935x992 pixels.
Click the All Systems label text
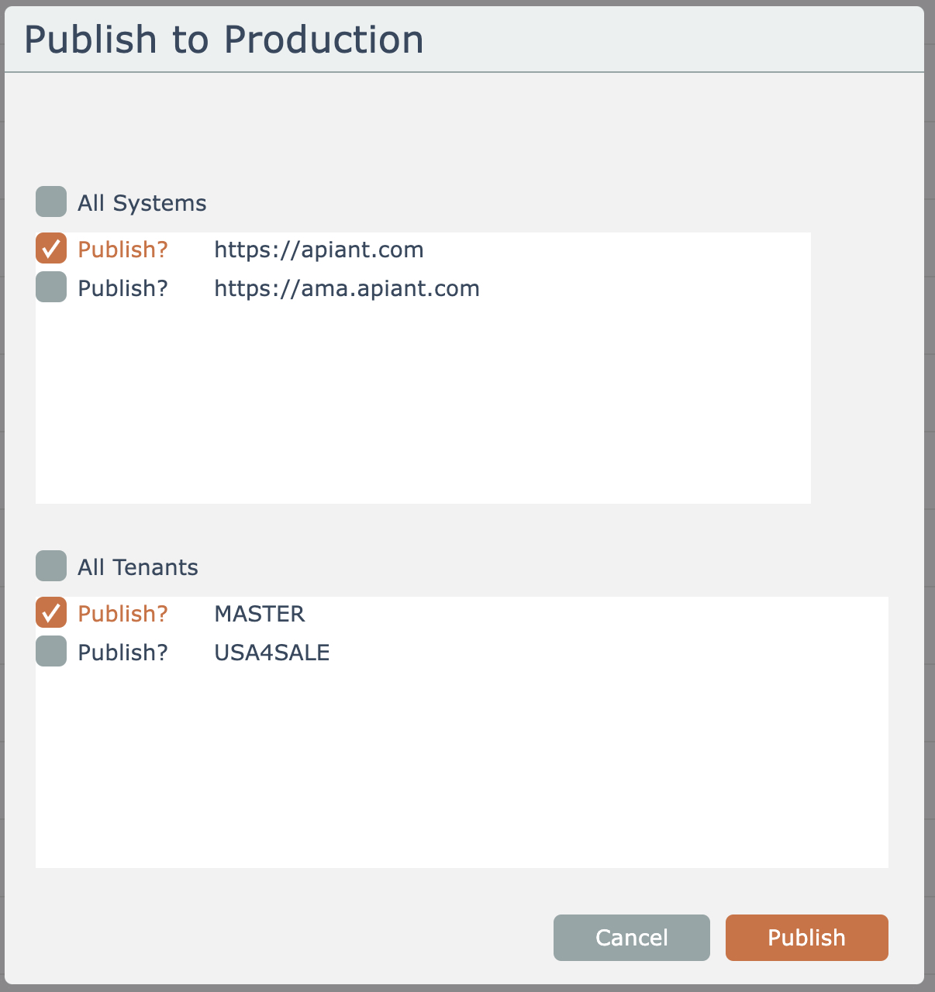142,203
